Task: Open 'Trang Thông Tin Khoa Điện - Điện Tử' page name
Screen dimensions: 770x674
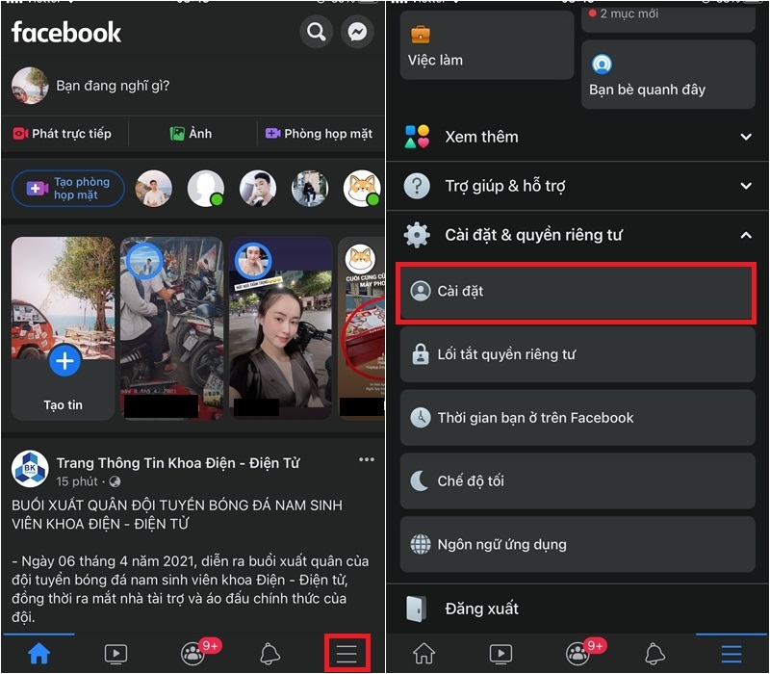Action: coord(178,463)
